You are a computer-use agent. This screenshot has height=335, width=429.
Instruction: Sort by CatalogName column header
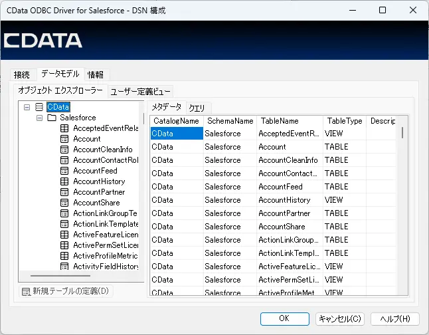(x=177, y=121)
